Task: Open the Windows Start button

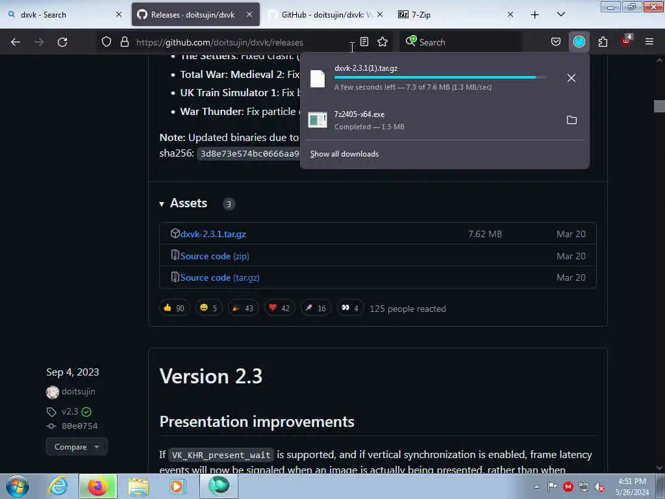Action: click(18, 486)
